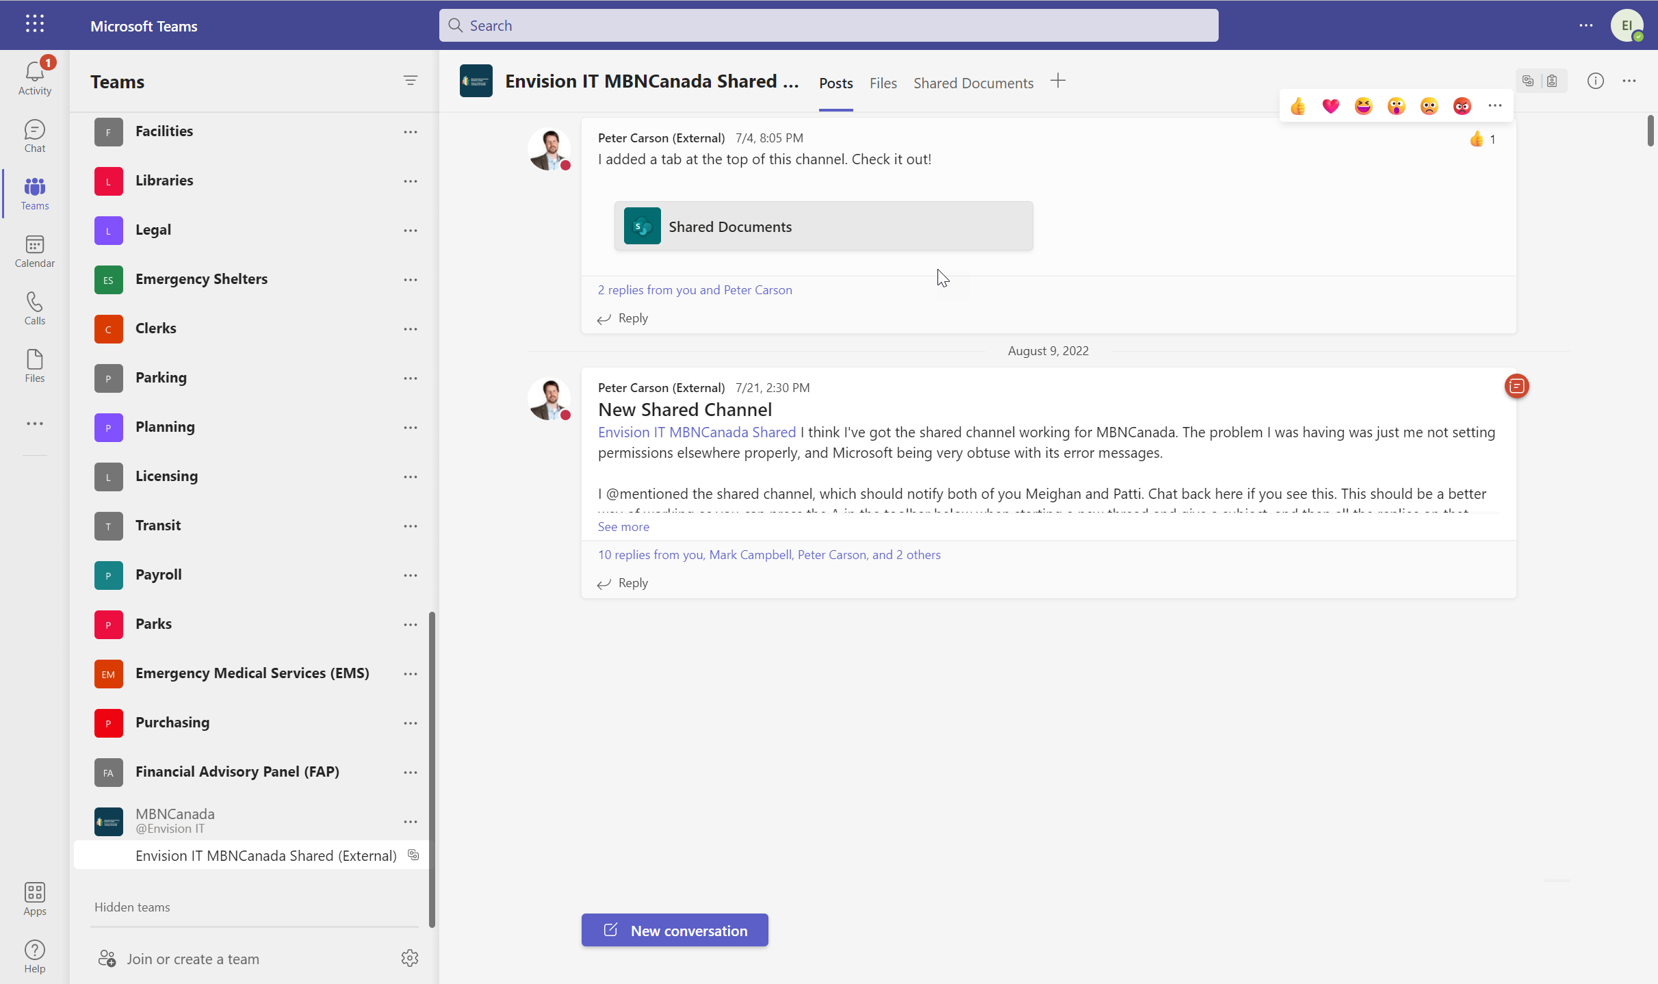Switch to the Posts tab
This screenshot has height=984, width=1658.
click(x=836, y=83)
